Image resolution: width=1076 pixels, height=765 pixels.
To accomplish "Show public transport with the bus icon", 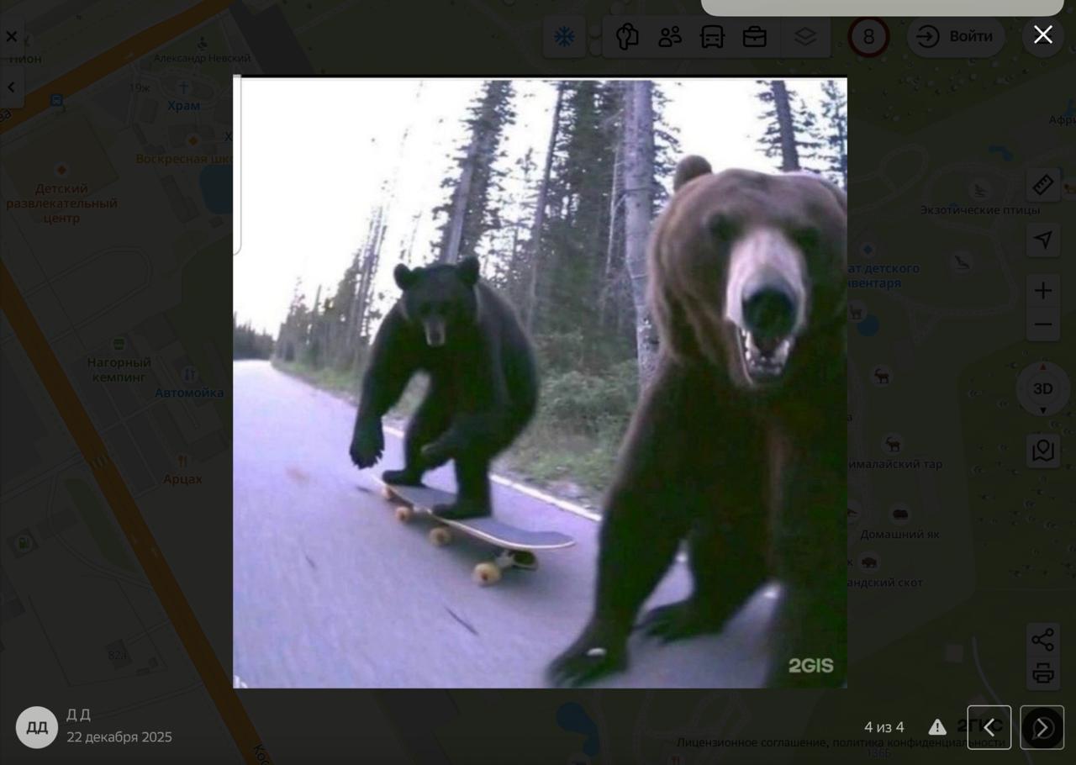I will coord(712,37).
